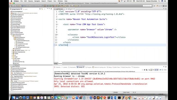The height and width of the screenshot is (100, 177).
Task: Expand the SeleniumSessions package
Action: point(14,37)
